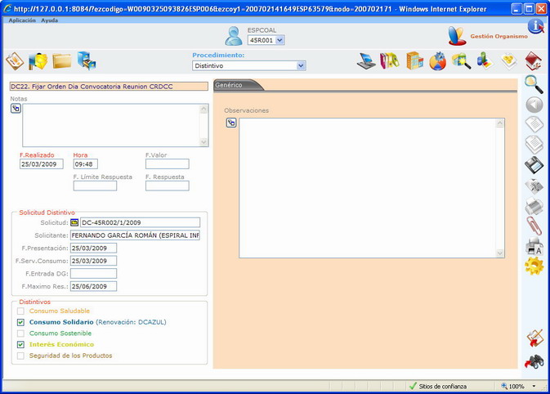
Task: Click the Gestión Organismo link text
Action: (499, 36)
